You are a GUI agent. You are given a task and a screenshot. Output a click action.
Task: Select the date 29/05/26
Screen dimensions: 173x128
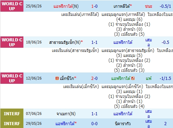[x=34, y=123]
